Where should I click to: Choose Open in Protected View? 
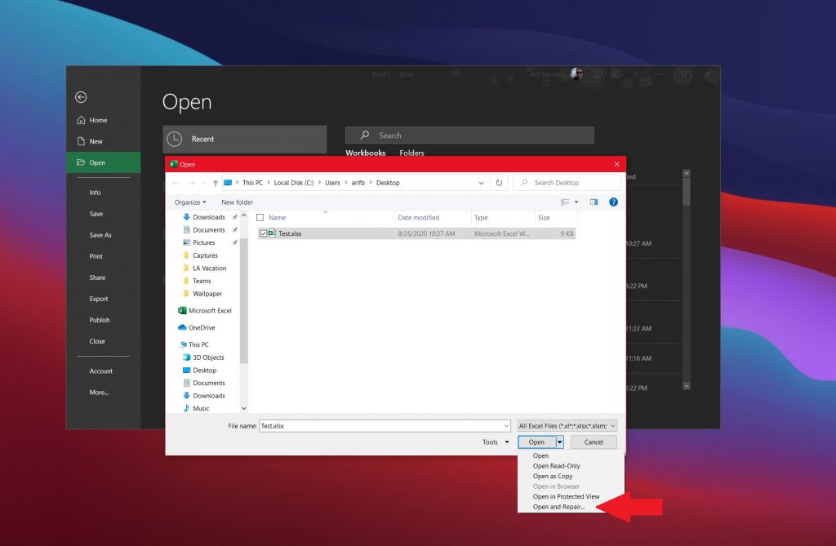coord(566,496)
